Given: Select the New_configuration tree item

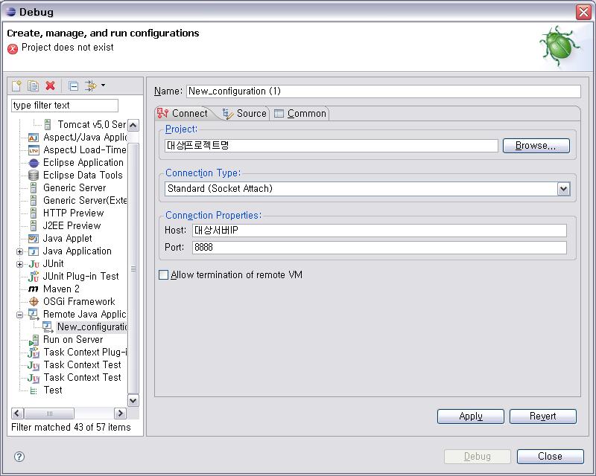Looking at the screenshot, I should 92,327.
